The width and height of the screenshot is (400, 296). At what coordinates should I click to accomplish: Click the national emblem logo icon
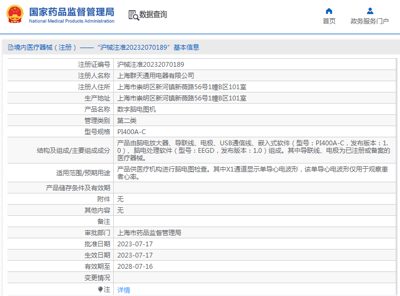pyautogui.click(x=15, y=14)
